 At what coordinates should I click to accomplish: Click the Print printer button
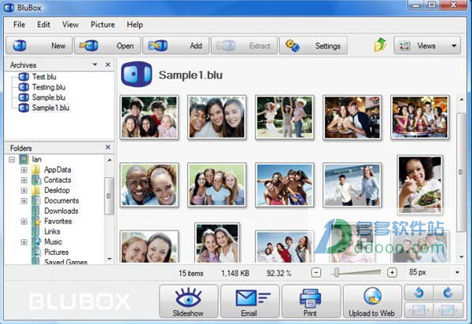point(311,301)
